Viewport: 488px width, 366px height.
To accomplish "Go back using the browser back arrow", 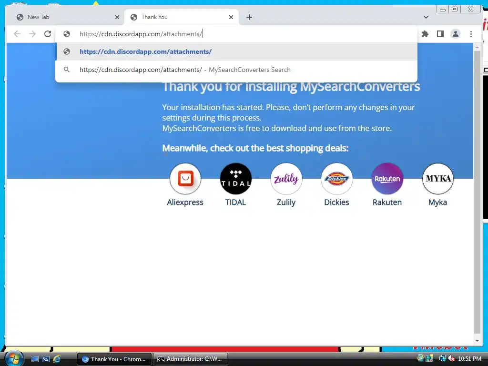I will (17, 34).
